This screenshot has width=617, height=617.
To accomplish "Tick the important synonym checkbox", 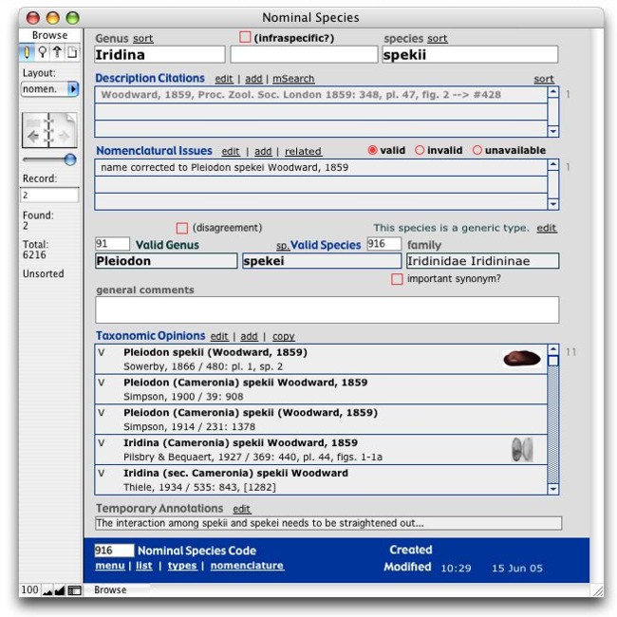I will tap(397, 279).
